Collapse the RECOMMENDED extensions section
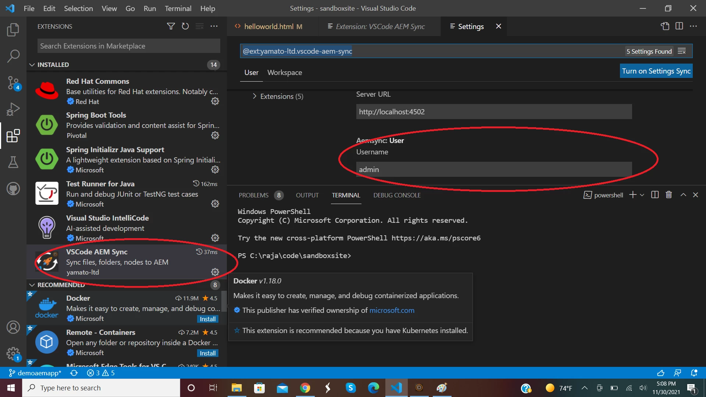 [32, 285]
